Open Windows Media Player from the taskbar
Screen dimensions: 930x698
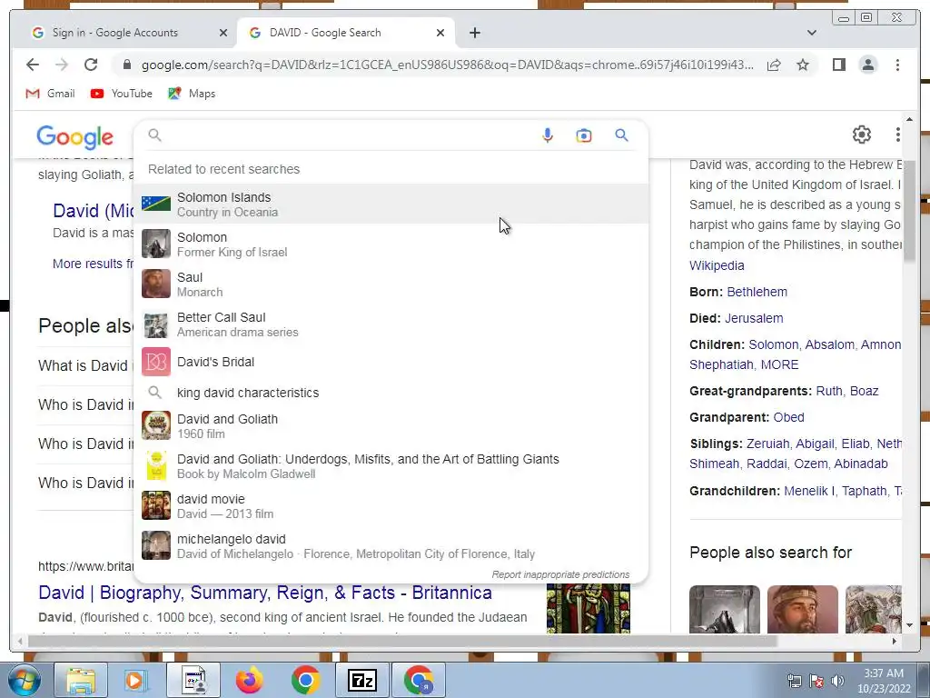[x=134, y=680]
